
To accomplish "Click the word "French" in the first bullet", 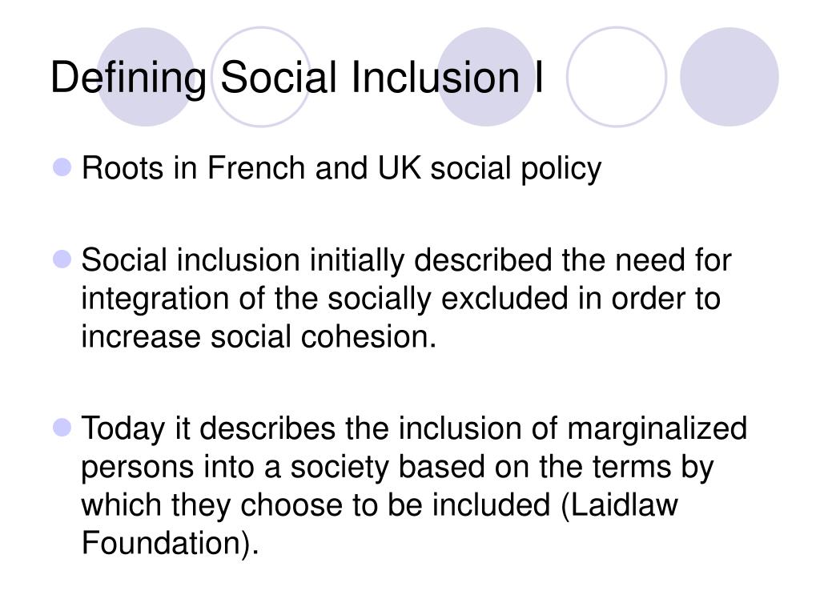I will (256, 168).
